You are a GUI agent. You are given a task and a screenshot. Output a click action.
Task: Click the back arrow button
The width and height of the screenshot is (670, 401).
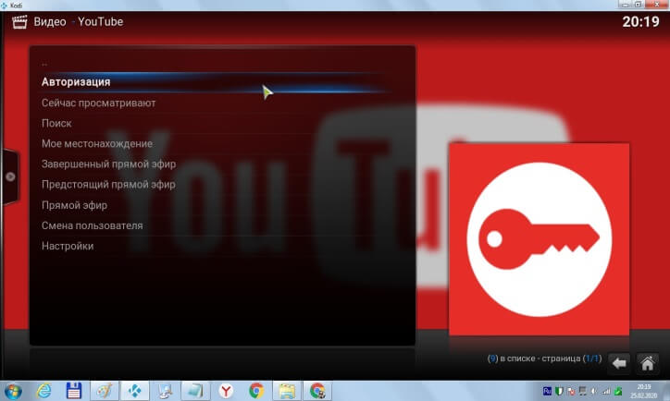[619, 363]
